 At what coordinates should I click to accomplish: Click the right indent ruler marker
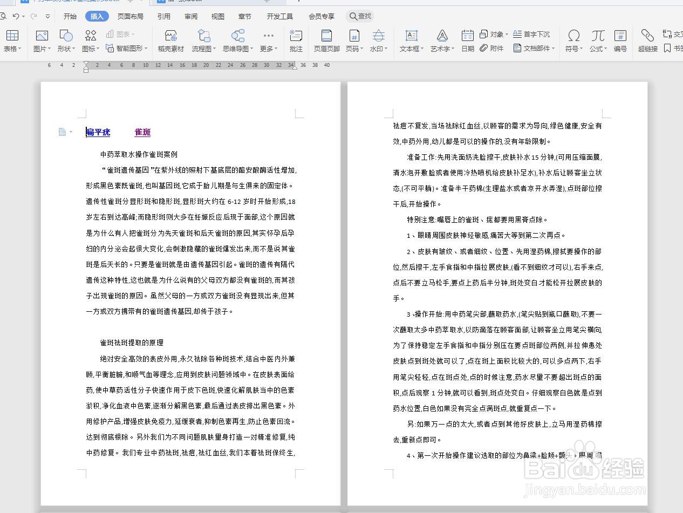point(294,67)
